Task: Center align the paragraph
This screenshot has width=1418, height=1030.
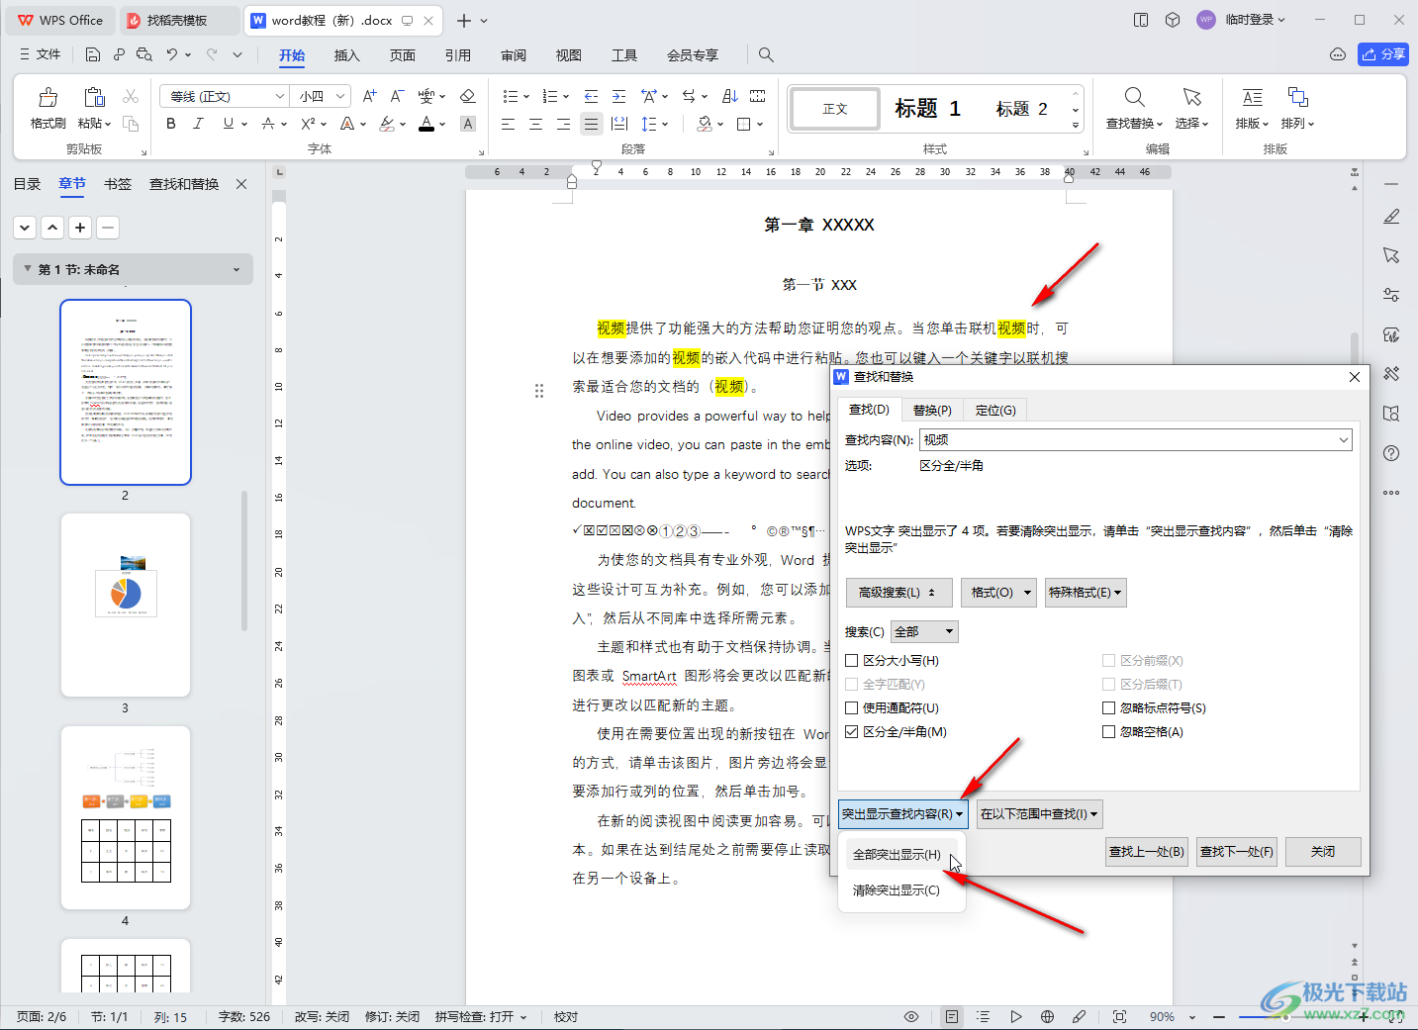Action: pyautogui.click(x=535, y=124)
